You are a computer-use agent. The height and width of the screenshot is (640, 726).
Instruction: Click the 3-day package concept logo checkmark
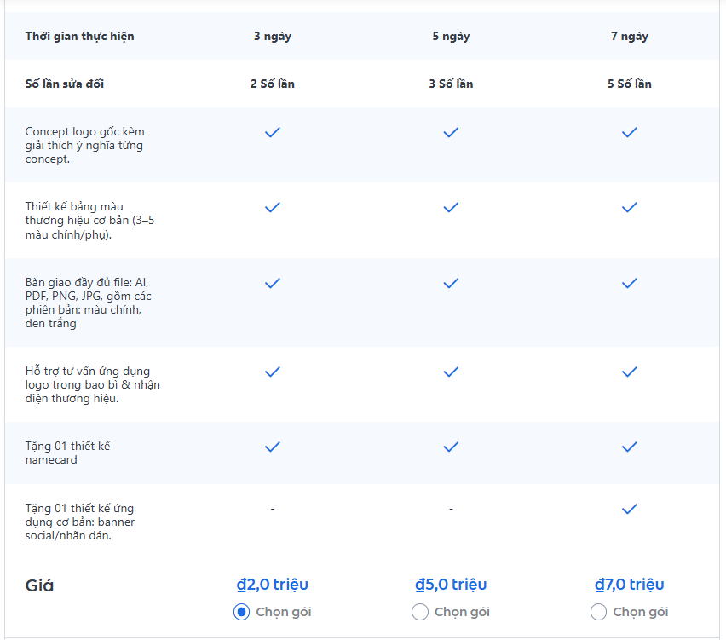coord(273,132)
